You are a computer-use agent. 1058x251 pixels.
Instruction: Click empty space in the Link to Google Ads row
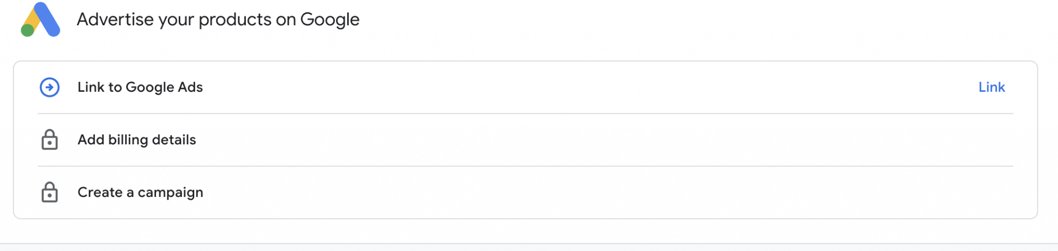[x=568, y=87]
